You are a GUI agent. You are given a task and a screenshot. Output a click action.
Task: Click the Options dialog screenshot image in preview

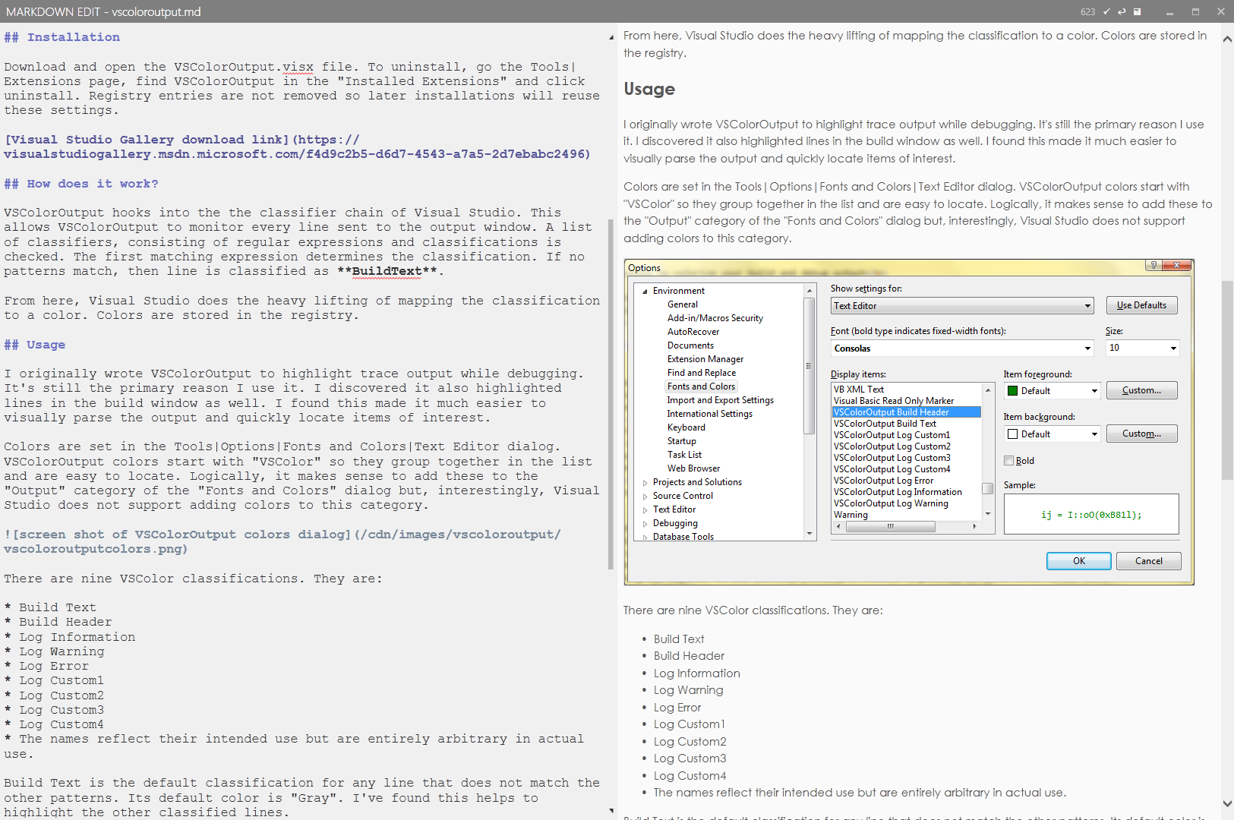(x=909, y=422)
